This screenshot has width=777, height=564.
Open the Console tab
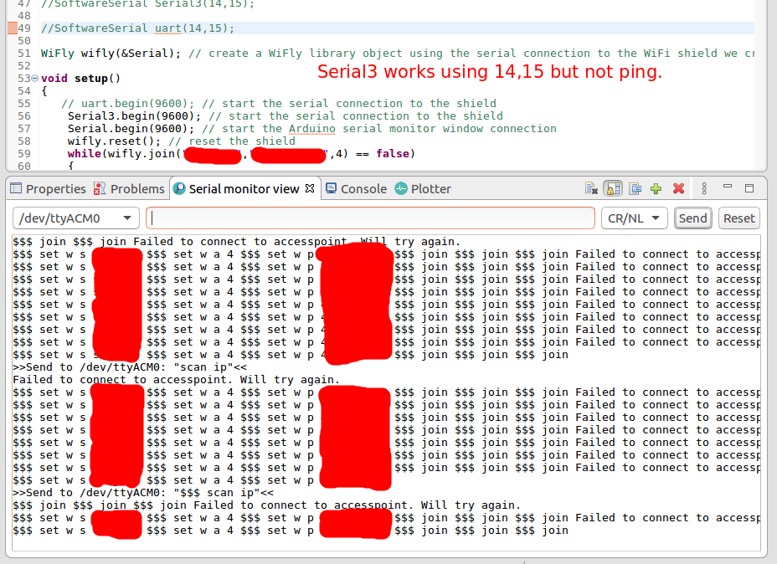pos(356,189)
